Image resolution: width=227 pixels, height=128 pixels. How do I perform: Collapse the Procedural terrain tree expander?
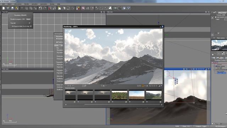point(214,70)
